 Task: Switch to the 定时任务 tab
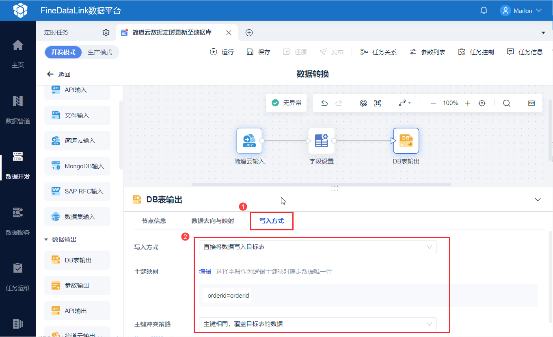(56, 32)
